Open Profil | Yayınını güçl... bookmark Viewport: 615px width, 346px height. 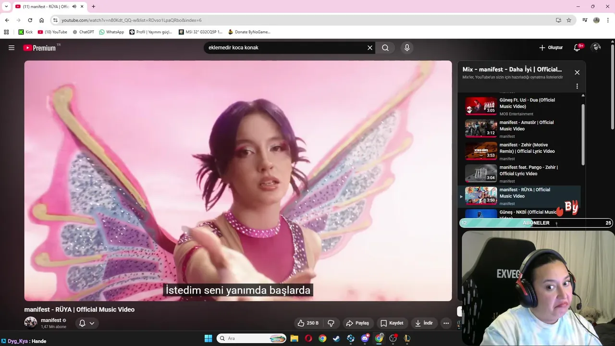pos(150,32)
